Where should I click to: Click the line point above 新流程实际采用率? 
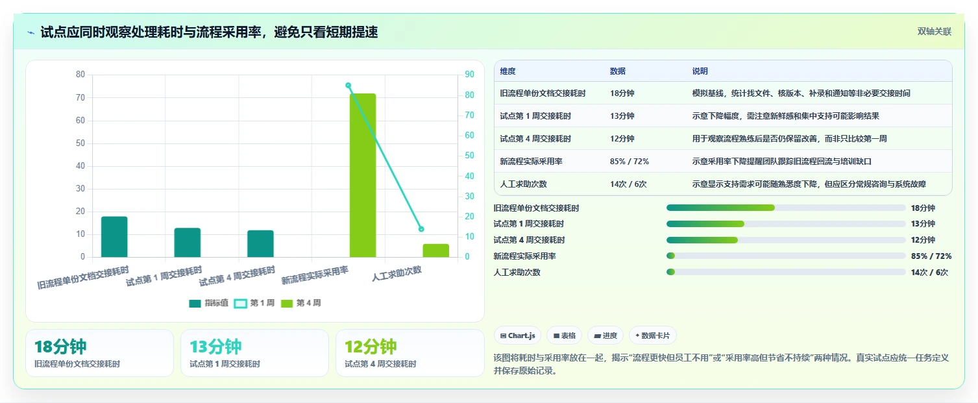click(348, 85)
